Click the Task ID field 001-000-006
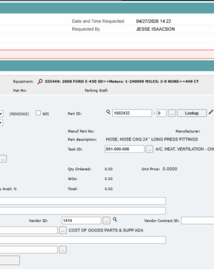 click(x=125, y=149)
